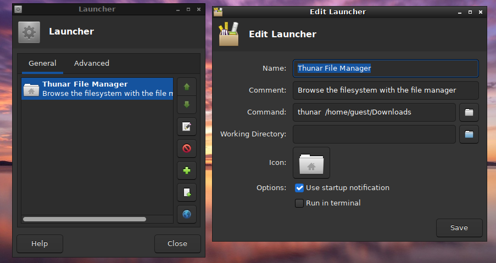Click into the Working Directory field
This screenshot has width=496, height=263.
(374, 134)
